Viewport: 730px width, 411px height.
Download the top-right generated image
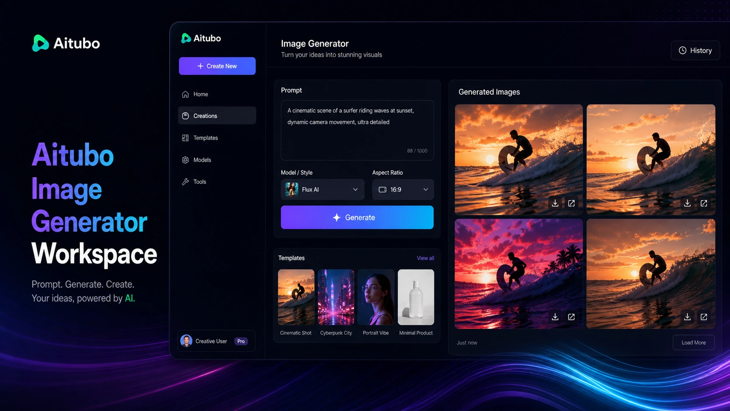click(x=687, y=203)
